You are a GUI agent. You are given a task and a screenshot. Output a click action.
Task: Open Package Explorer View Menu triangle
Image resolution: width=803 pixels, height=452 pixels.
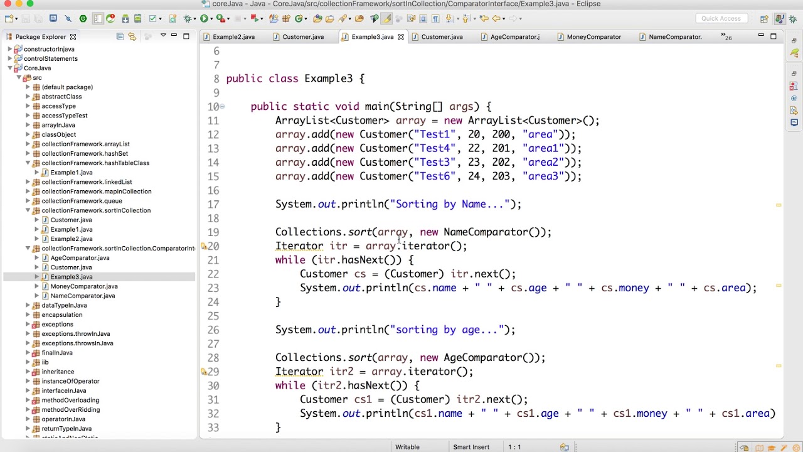163,36
